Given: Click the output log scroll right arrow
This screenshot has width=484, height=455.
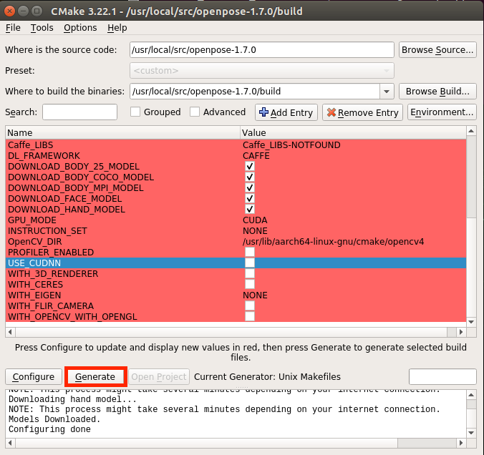Looking at the screenshot, I should click(461, 443).
